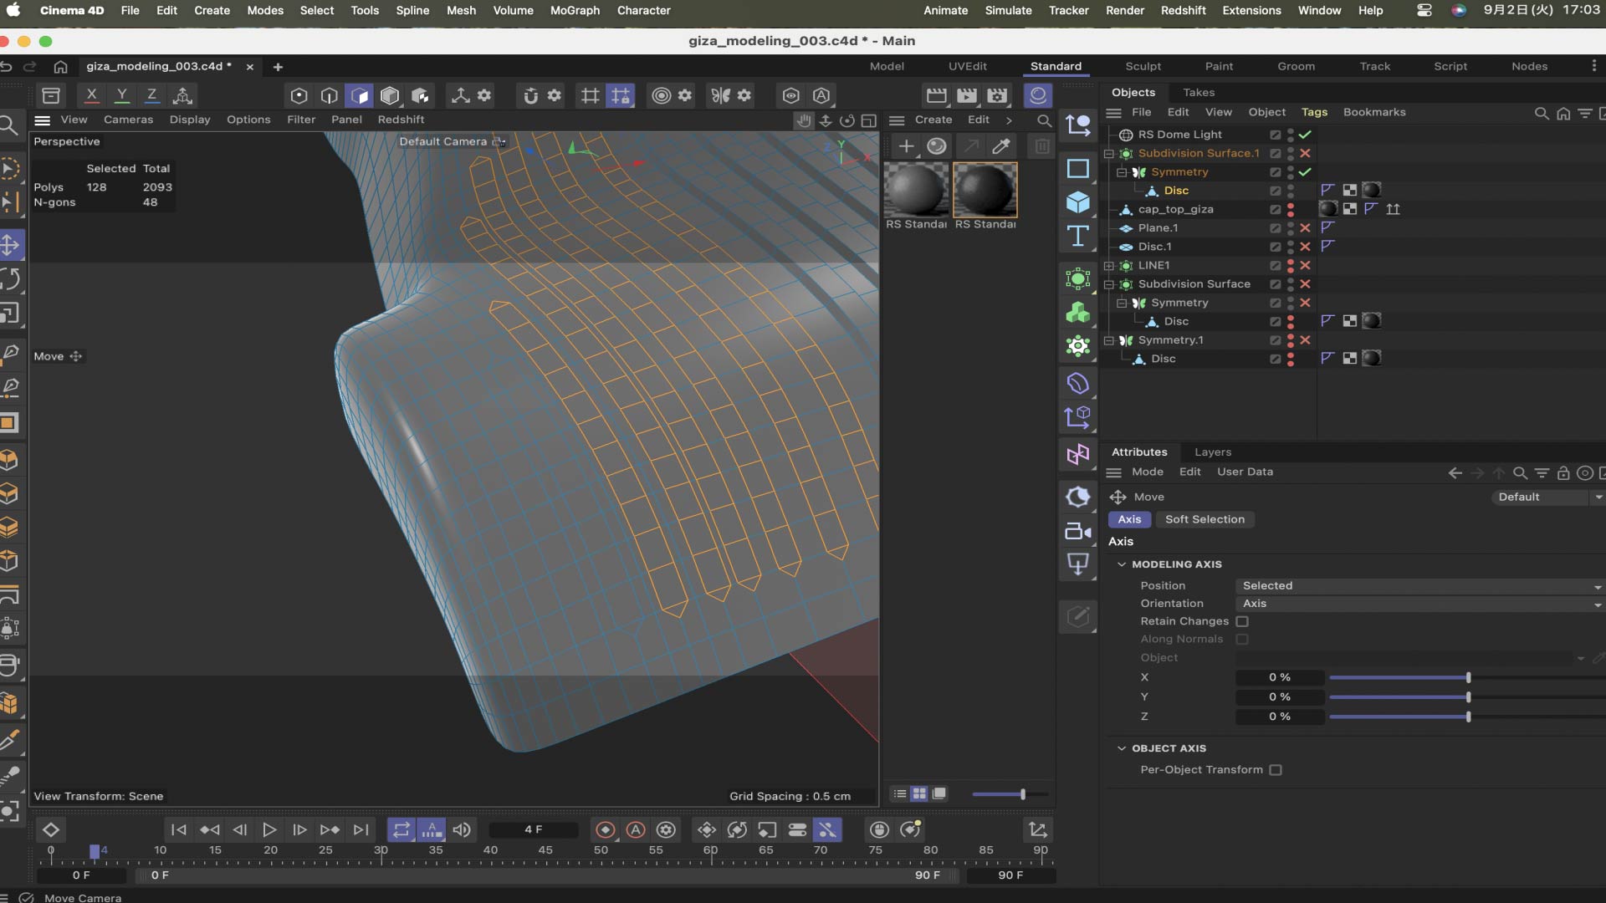Viewport: 1606px width, 903px height.
Task: Tick the Per-Object Transform checkbox
Action: tap(1276, 770)
